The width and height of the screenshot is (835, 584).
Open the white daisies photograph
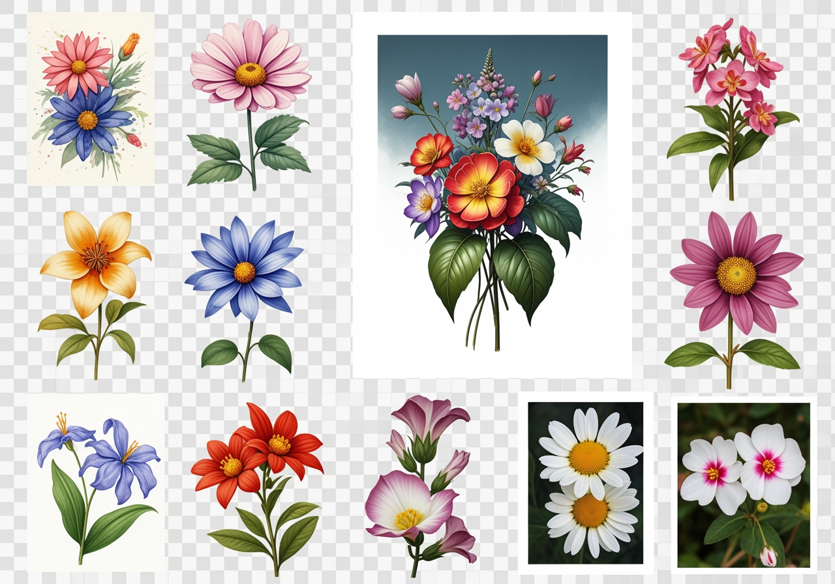click(586, 482)
